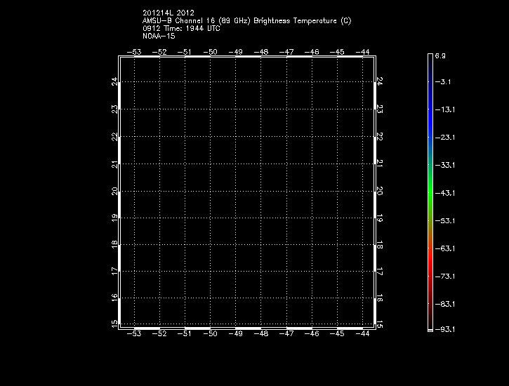Click the -43.1 colorbar tick label

tap(444, 192)
